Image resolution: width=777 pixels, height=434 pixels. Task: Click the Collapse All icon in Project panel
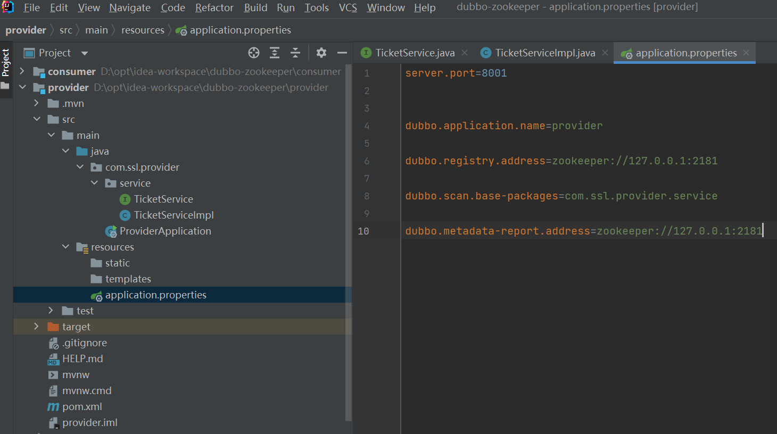tap(295, 53)
